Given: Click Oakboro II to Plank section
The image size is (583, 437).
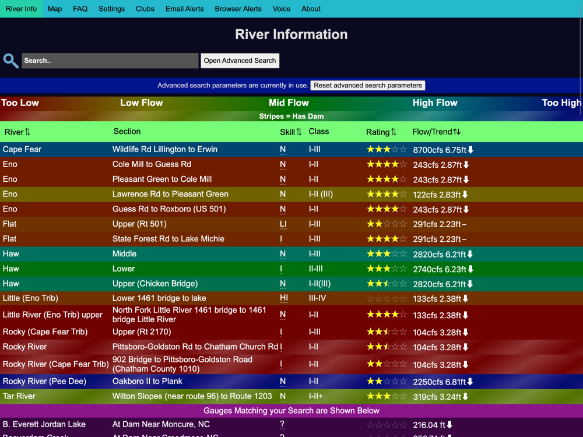Looking at the screenshot, I should [x=147, y=381].
